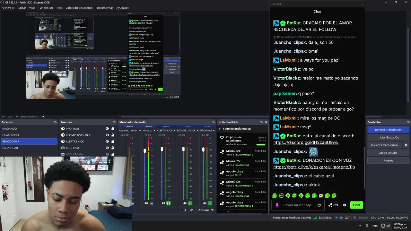
Task: Float the Fuentes dock panel
Action: tap(114, 122)
